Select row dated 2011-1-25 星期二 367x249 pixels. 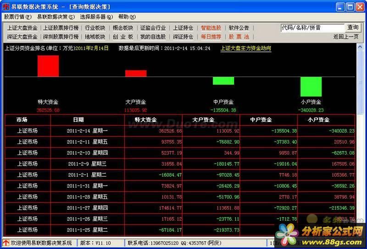pos(180,230)
